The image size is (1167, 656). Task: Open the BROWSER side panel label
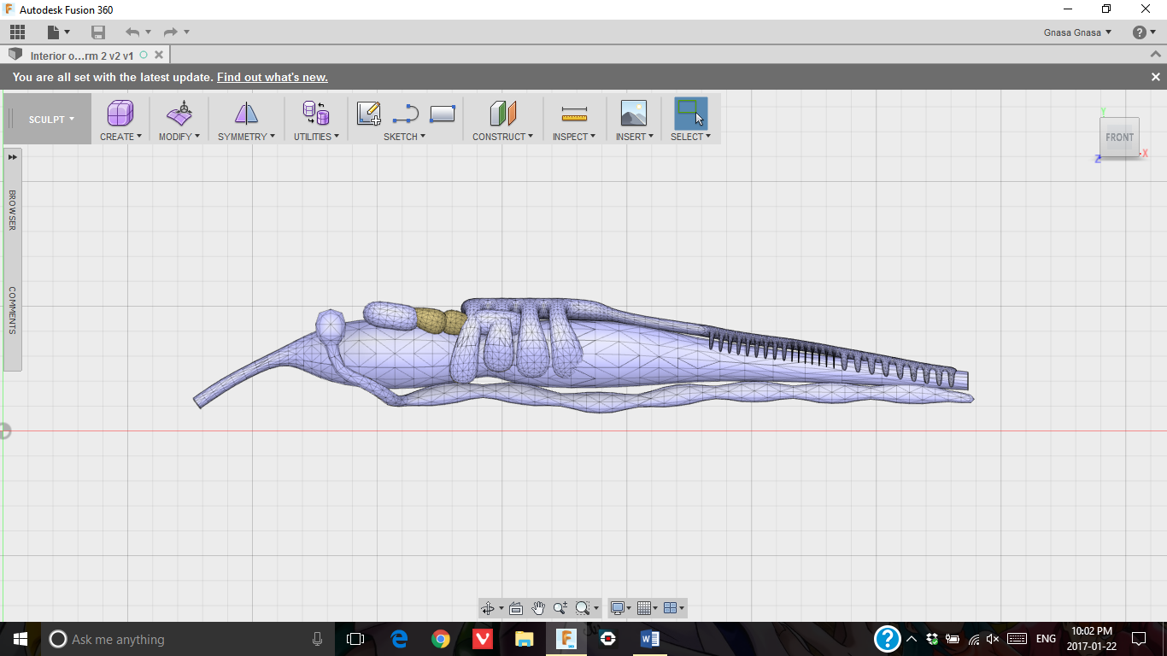[x=13, y=209]
